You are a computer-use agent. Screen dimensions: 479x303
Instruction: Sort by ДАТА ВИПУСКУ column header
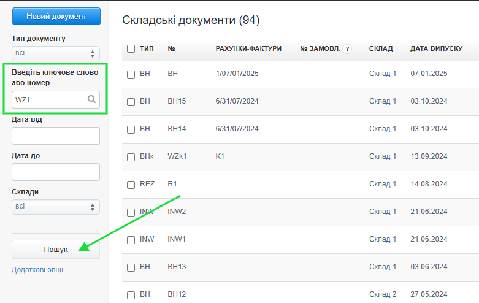click(x=436, y=48)
